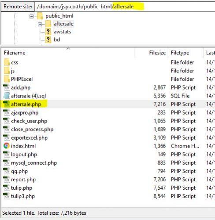
Task: Select public_html in the directory tree
Action: tap(59, 16)
